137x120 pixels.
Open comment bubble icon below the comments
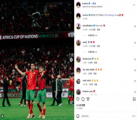coord(83,99)
